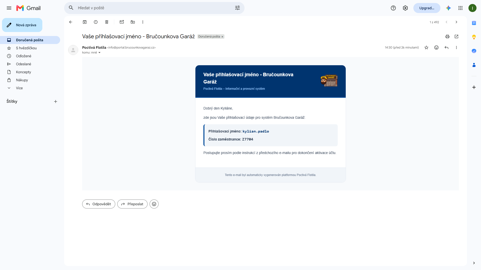Open email in a new window
Screen dimensions: 481x270
pyautogui.click(x=456, y=36)
